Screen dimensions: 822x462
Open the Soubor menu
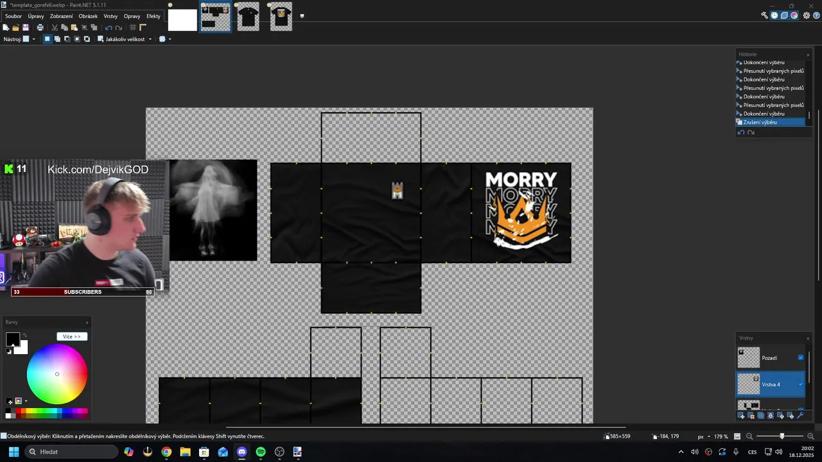click(x=13, y=16)
